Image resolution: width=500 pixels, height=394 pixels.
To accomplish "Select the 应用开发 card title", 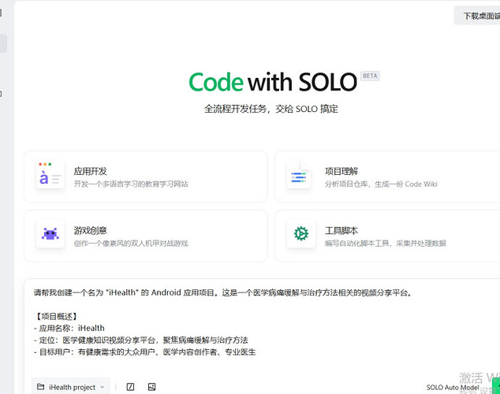I will click(90, 171).
